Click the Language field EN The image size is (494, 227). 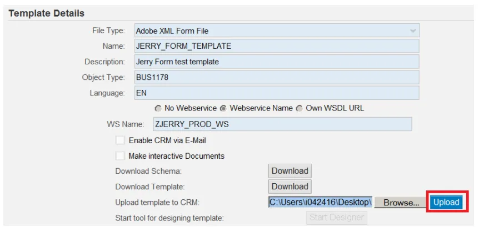[277, 93]
